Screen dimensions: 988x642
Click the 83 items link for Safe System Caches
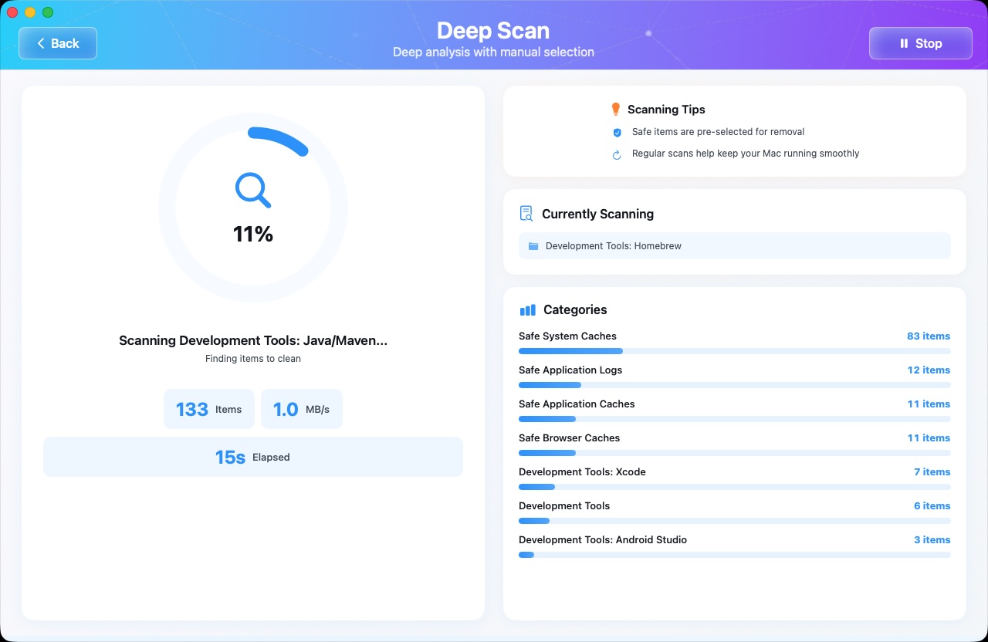point(929,336)
